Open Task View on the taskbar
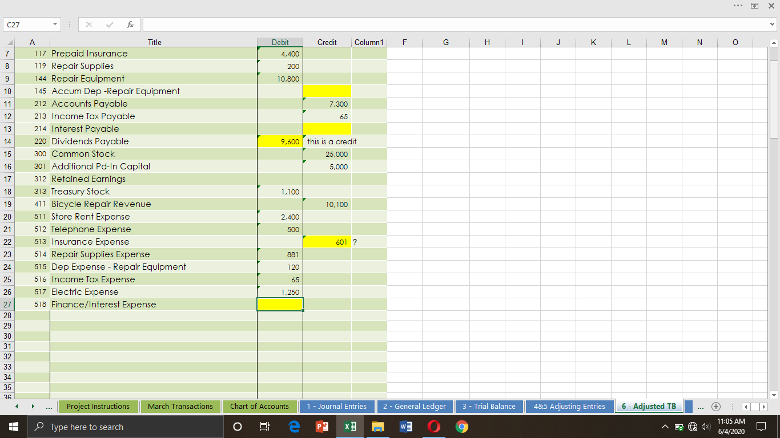This screenshot has width=780, height=438. tap(264, 427)
